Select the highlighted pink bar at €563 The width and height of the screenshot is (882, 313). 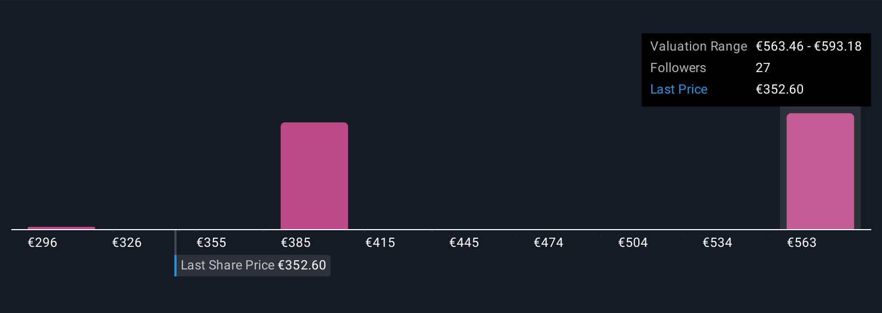point(820,172)
